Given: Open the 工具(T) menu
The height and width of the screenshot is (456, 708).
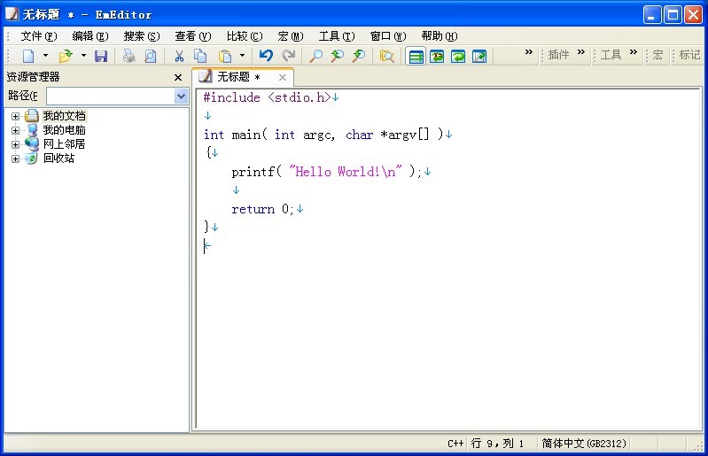Looking at the screenshot, I should 336,36.
